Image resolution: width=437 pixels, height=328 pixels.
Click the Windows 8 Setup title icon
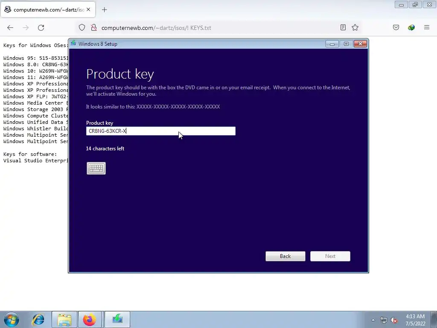73,44
